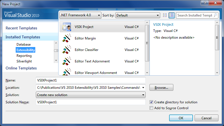Click the search magnifier icon
Viewport: 224px width, 126px height.
215,15
